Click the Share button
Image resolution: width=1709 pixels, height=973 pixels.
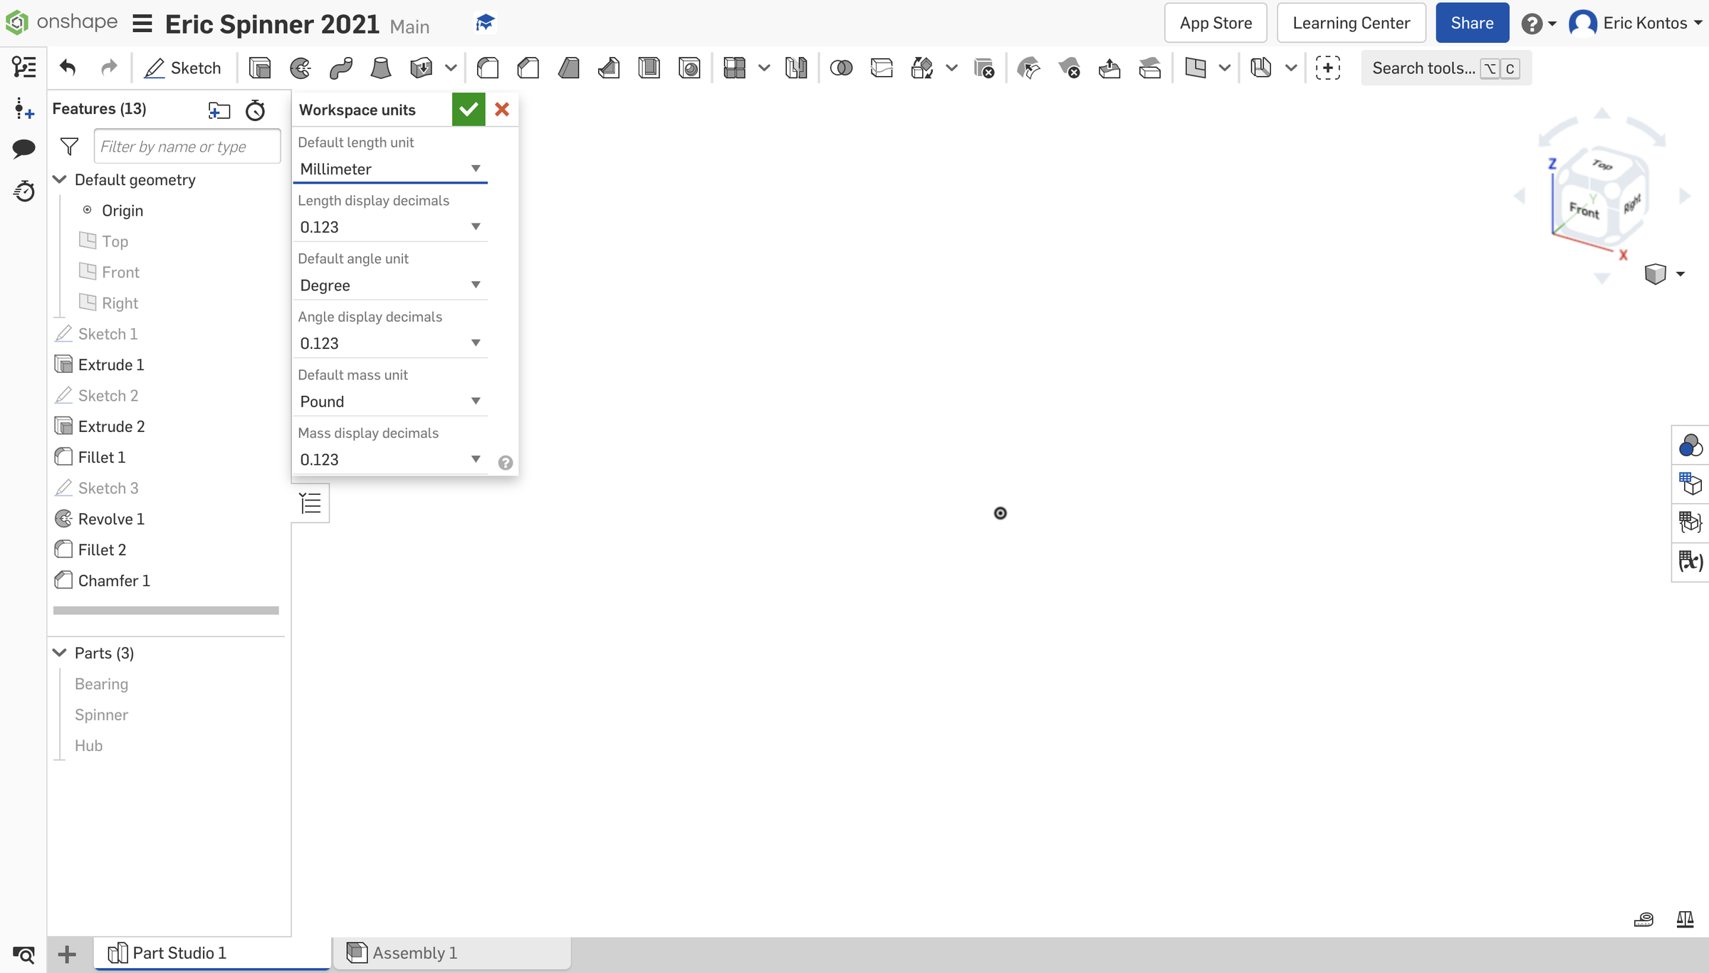click(1472, 23)
